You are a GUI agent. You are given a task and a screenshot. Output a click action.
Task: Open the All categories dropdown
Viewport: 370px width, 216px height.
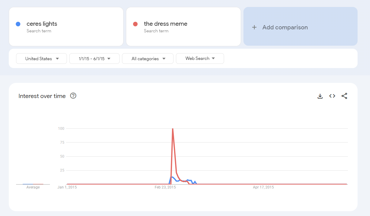point(148,59)
